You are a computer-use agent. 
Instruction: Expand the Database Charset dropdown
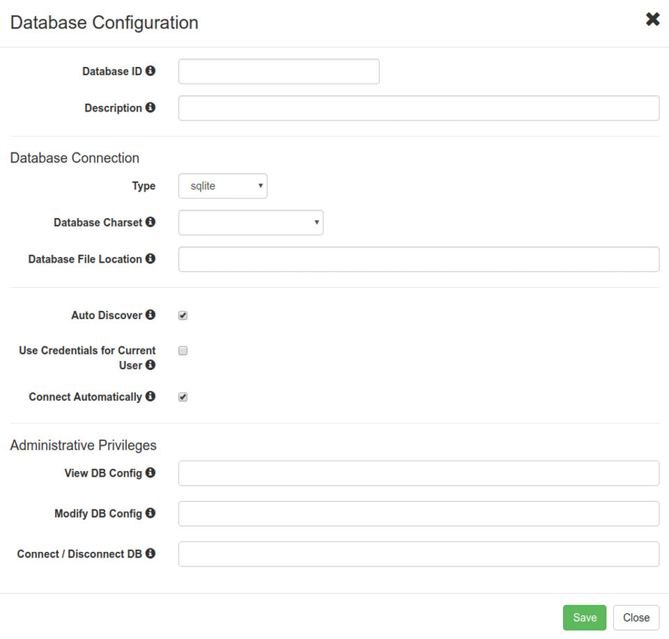pyautogui.click(x=250, y=222)
